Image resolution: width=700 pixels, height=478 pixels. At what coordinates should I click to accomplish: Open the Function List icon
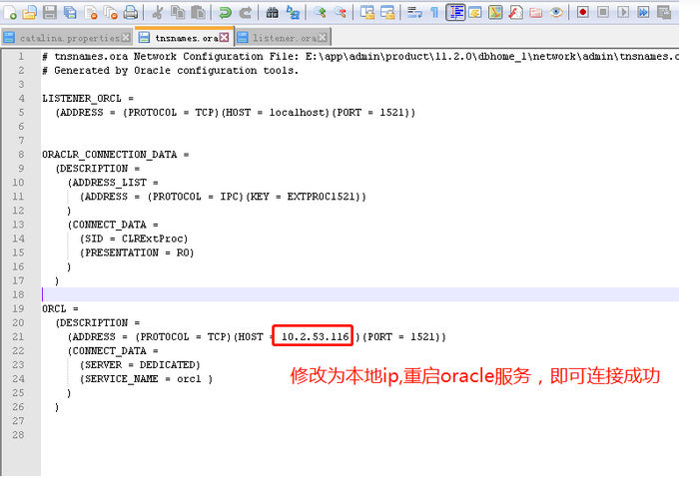tap(515, 13)
